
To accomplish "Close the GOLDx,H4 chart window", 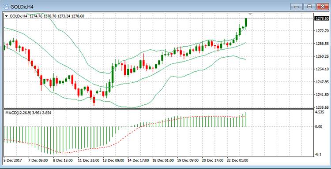I will (x=323, y=7).
